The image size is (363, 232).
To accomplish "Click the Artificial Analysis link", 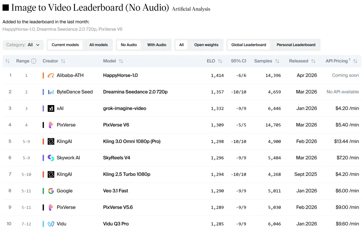I will pos(191,9).
